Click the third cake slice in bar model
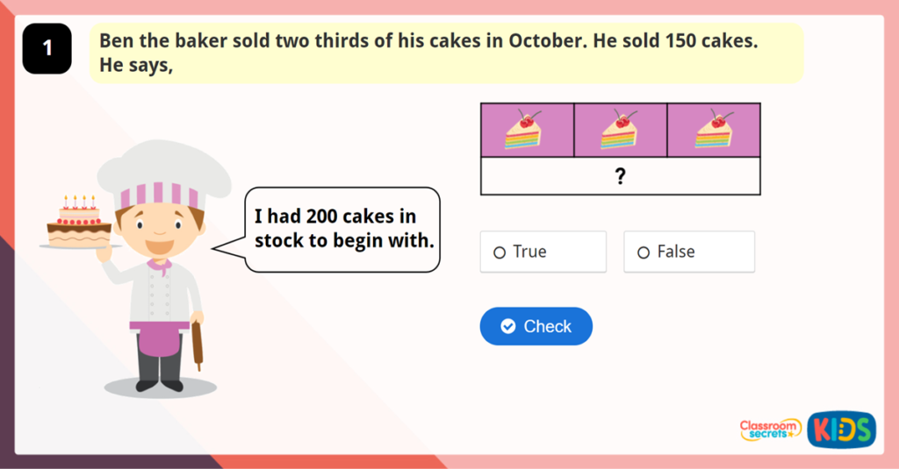Image resolution: width=899 pixels, height=469 pixels. tap(715, 130)
